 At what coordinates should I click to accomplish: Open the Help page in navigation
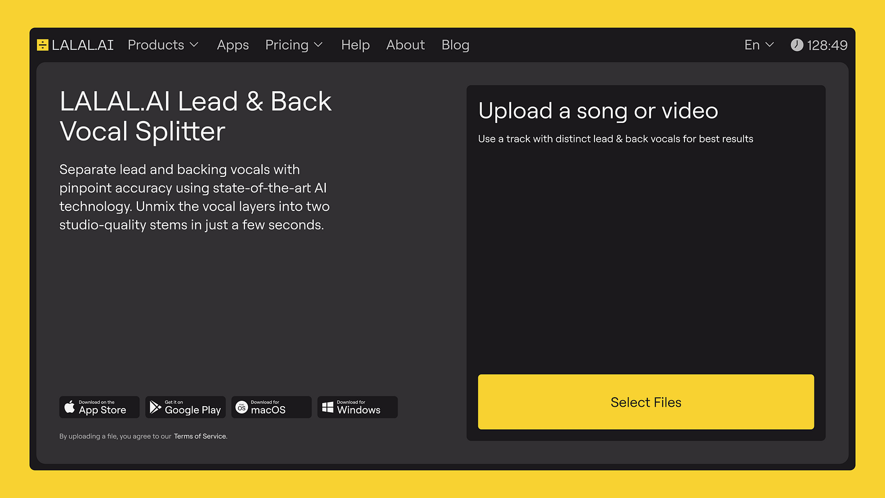tap(356, 45)
